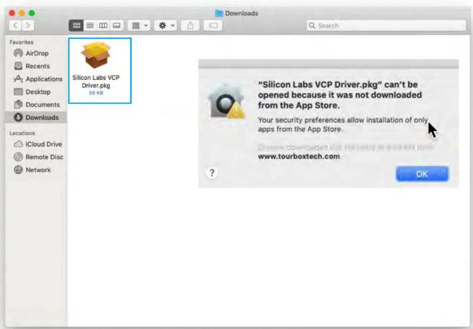Open AirDrop in the sidebar
This screenshot has height=329, width=473.
point(36,53)
